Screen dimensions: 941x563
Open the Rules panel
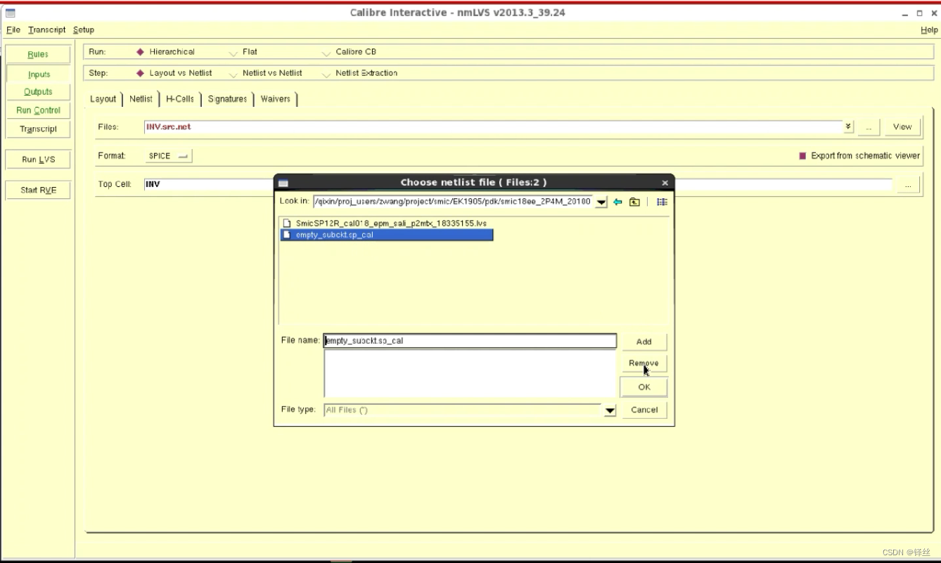(38, 55)
